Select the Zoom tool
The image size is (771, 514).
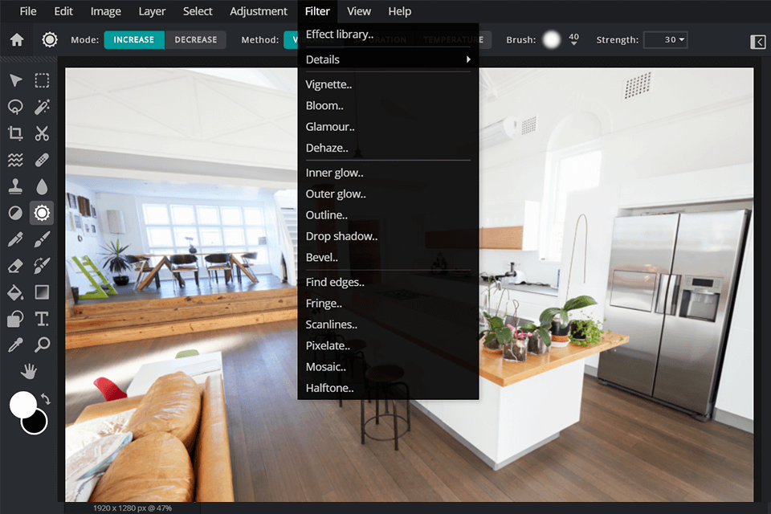point(42,345)
